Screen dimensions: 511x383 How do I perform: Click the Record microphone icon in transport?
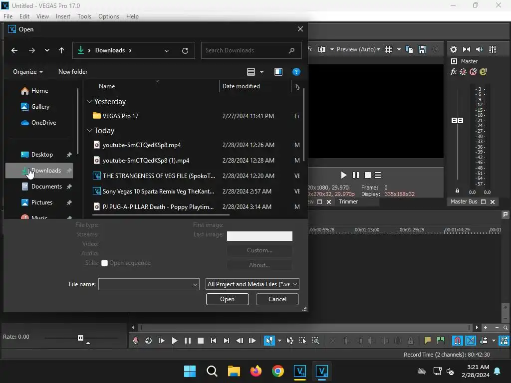pyautogui.click(x=136, y=341)
